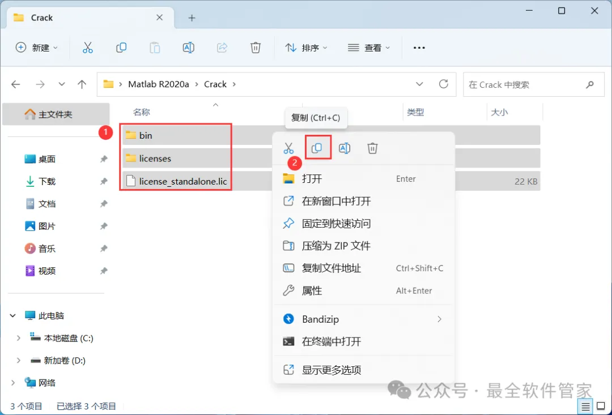
Task: Expand 本地磁盘 (C:) tree node
Action: (18, 338)
